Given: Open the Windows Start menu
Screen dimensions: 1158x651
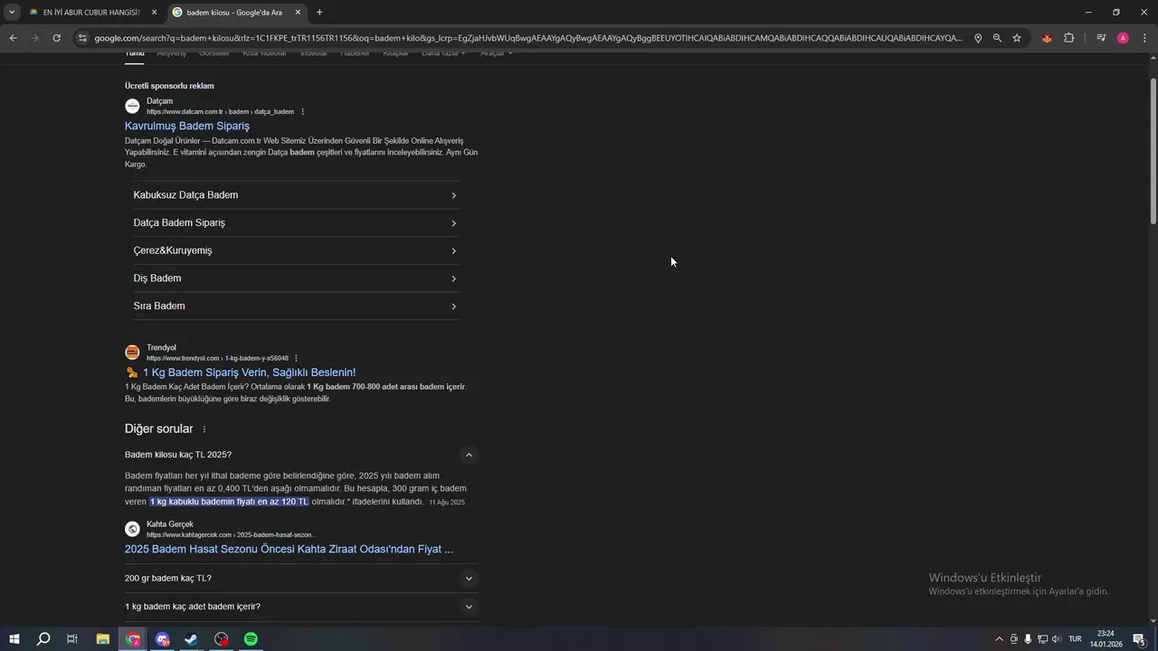Looking at the screenshot, I should (x=14, y=639).
